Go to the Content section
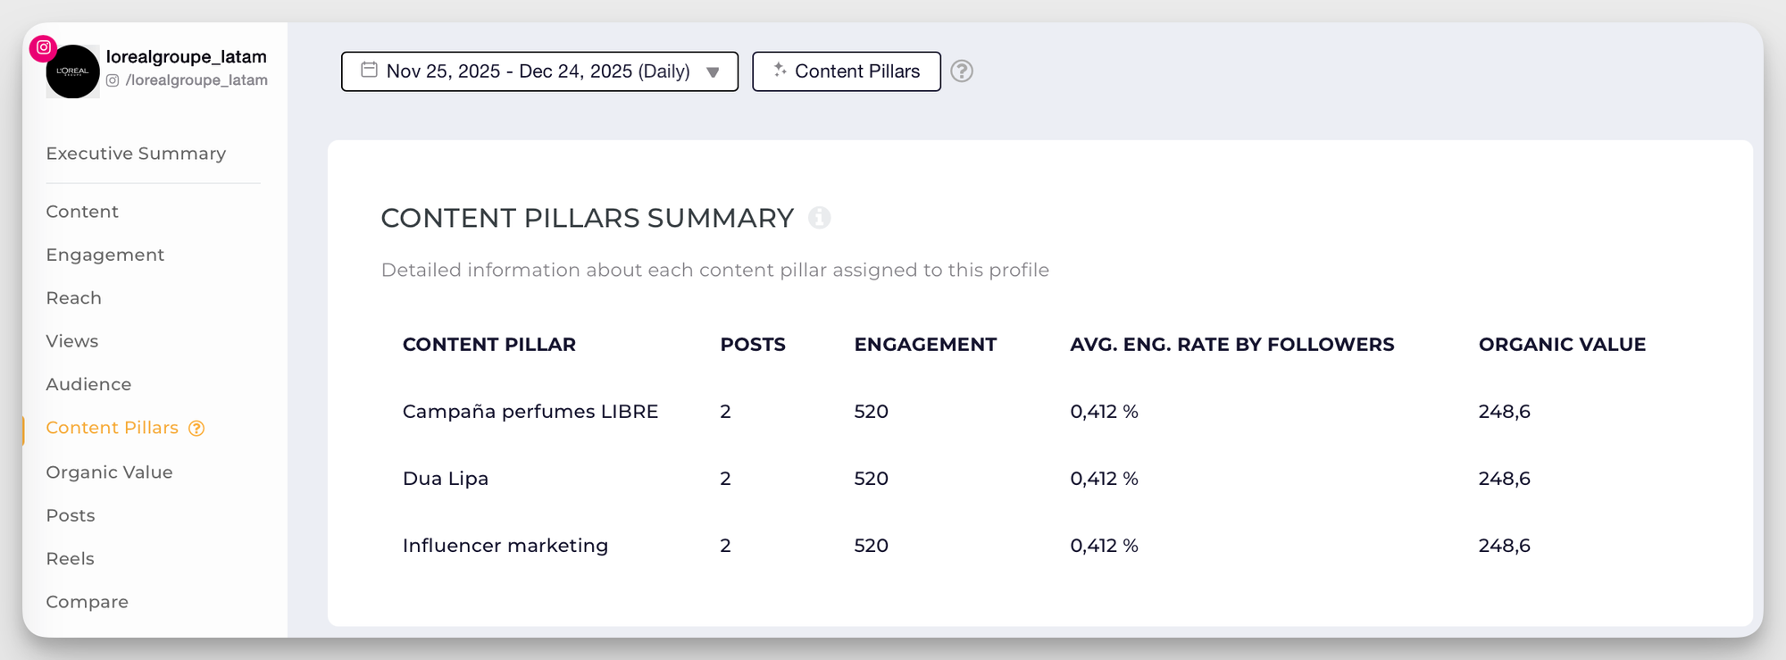This screenshot has width=1786, height=660. 82,212
